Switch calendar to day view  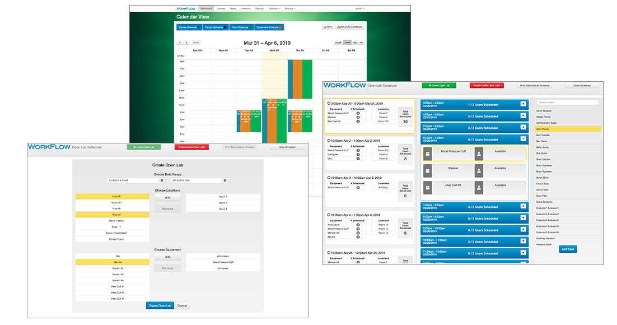tap(355, 43)
